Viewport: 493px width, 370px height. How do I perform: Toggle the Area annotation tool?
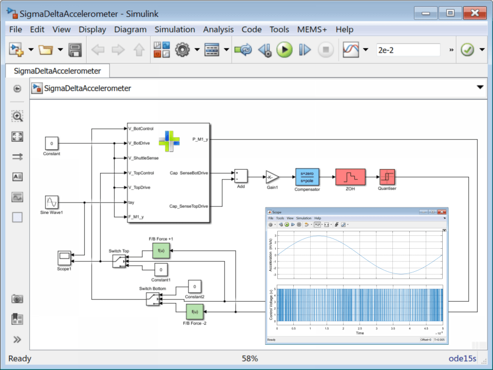17,217
